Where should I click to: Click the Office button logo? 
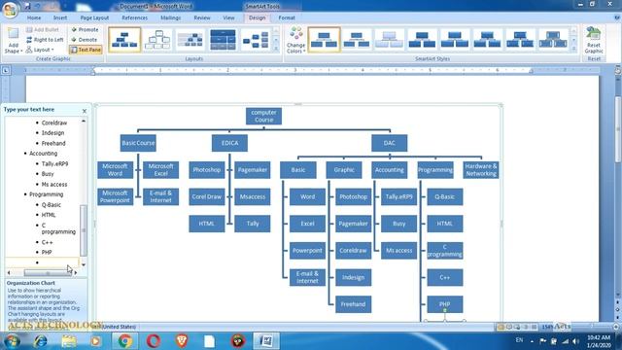(10, 10)
